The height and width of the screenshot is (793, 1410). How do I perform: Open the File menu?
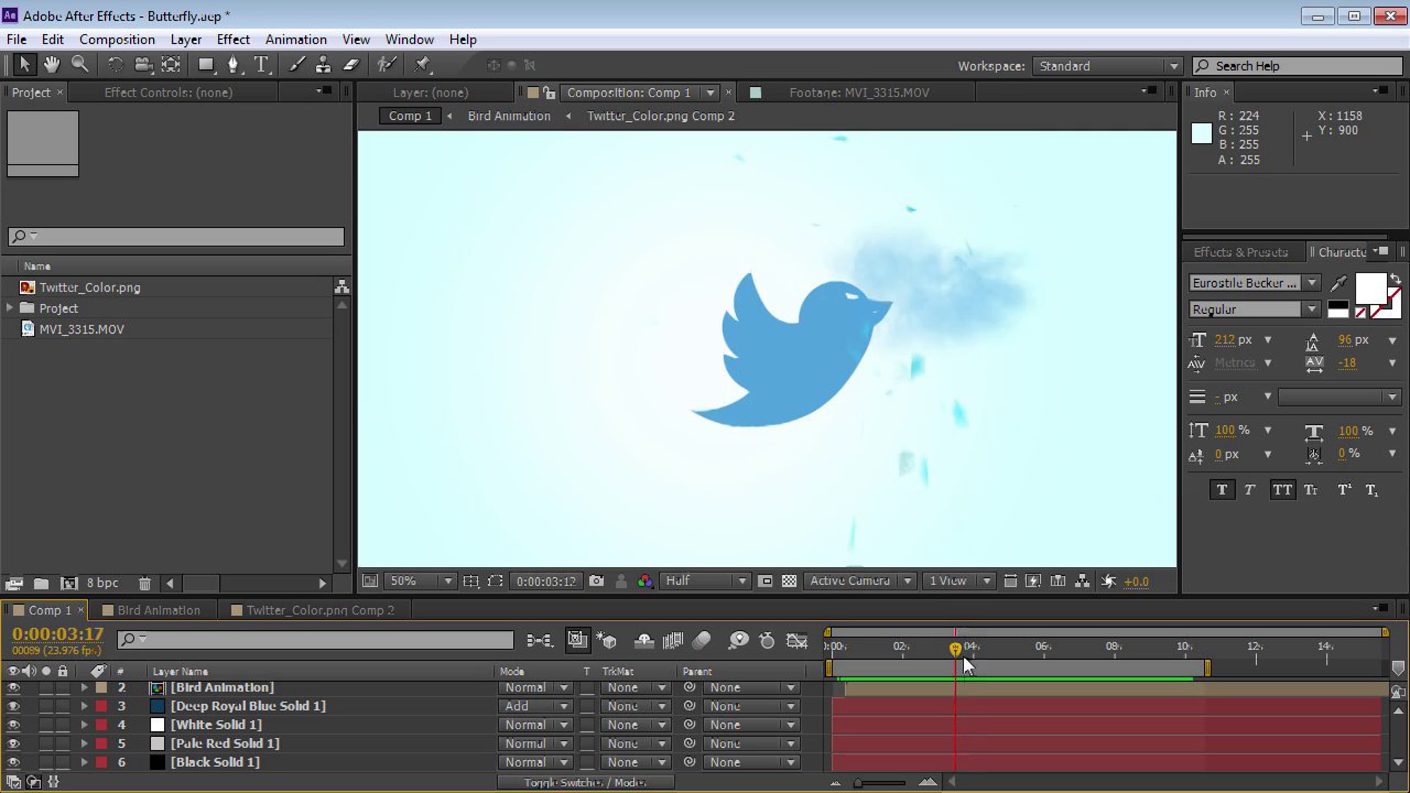tap(16, 39)
